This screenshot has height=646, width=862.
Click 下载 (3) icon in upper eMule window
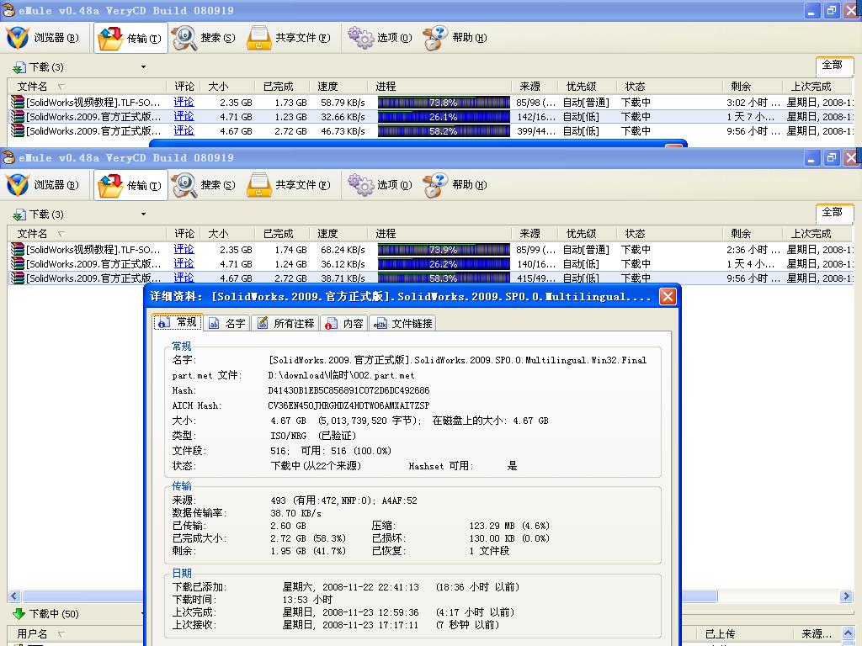click(x=19, y=67)
